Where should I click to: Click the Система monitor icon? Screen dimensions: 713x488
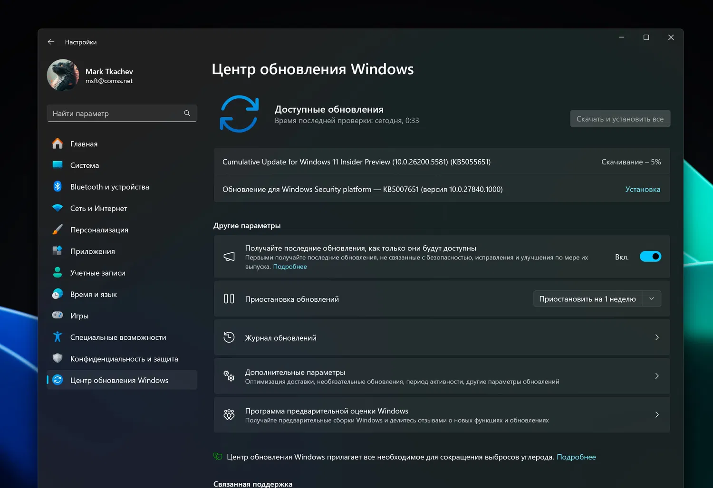point(58,165)
